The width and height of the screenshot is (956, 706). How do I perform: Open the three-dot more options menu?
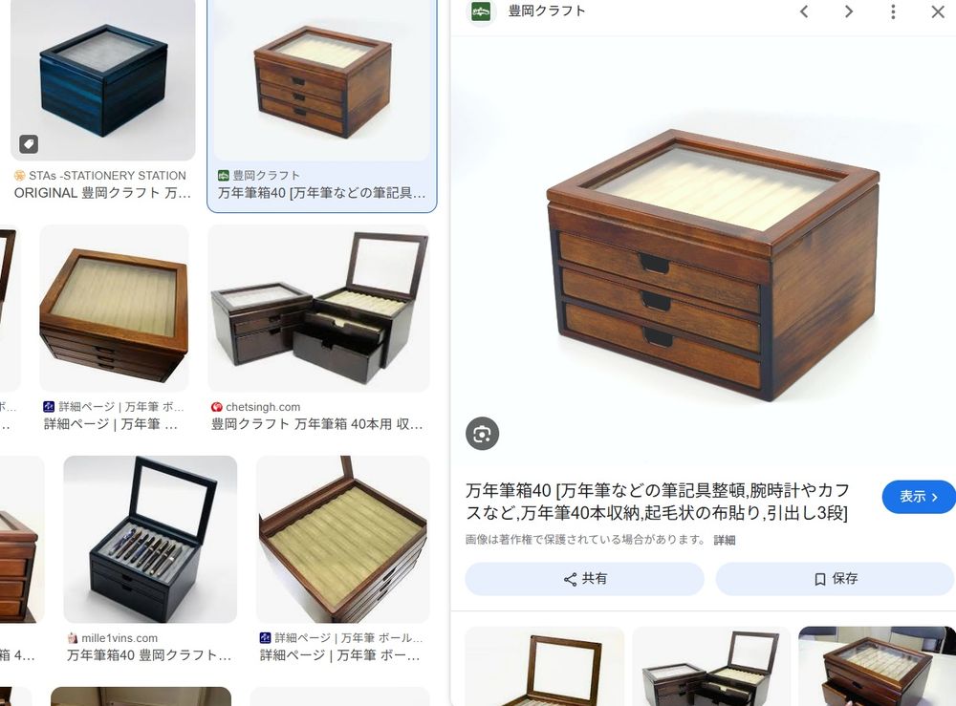tap(893, 11)
